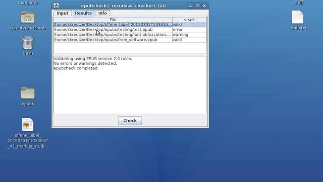Click the valid result in the first row

pos(189,25)
